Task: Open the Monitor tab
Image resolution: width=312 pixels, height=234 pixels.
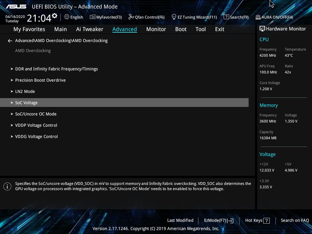Action: 156,29
